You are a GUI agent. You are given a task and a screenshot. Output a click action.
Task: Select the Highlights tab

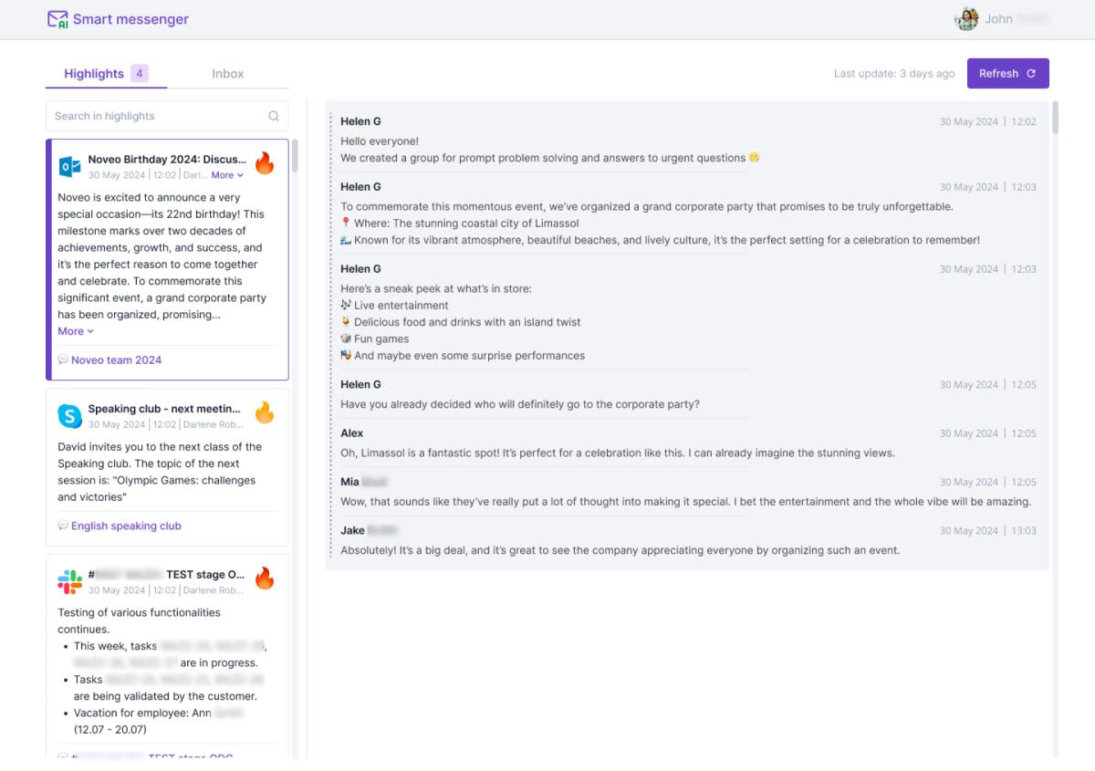coord(92,74)
